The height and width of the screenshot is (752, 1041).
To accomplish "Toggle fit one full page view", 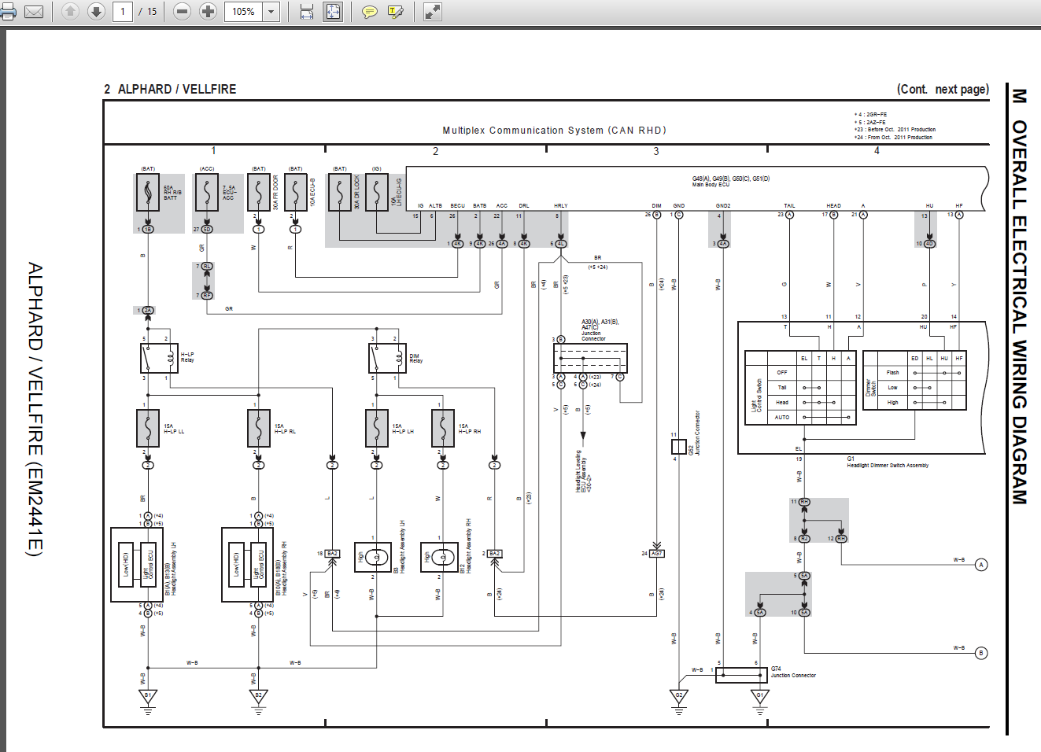I will coord(333,12).
